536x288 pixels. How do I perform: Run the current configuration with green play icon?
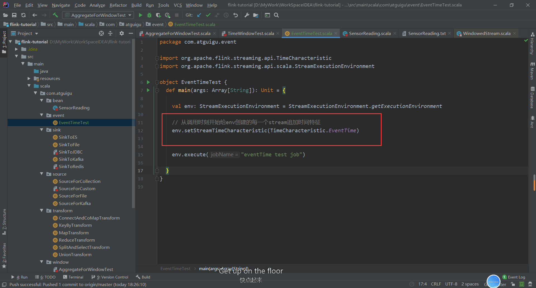click(140, 15)
